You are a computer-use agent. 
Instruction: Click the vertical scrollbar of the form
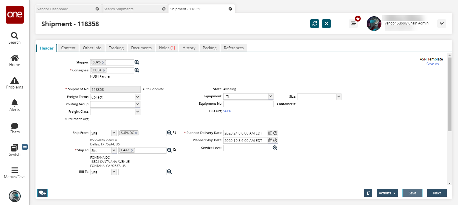[449, 94]
